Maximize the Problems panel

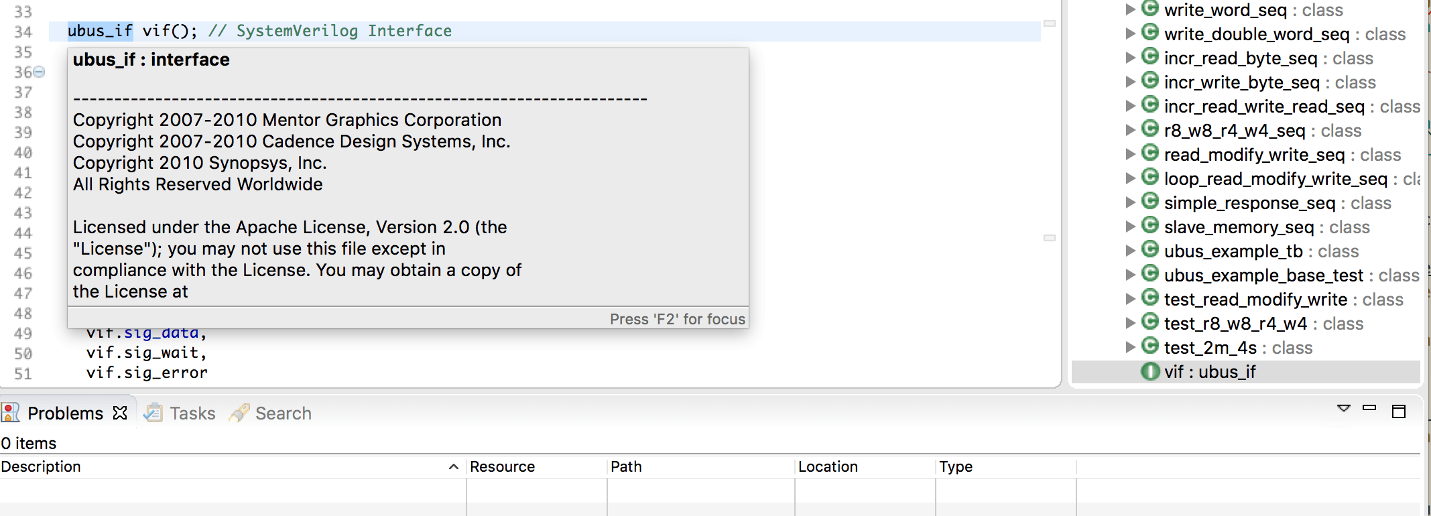(1399, 411)
